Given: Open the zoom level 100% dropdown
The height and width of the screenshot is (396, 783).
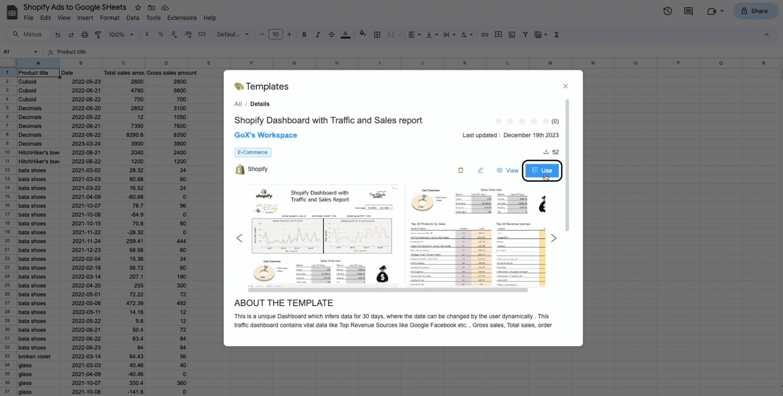Looking at the screenshot, I should coord(121,35).
